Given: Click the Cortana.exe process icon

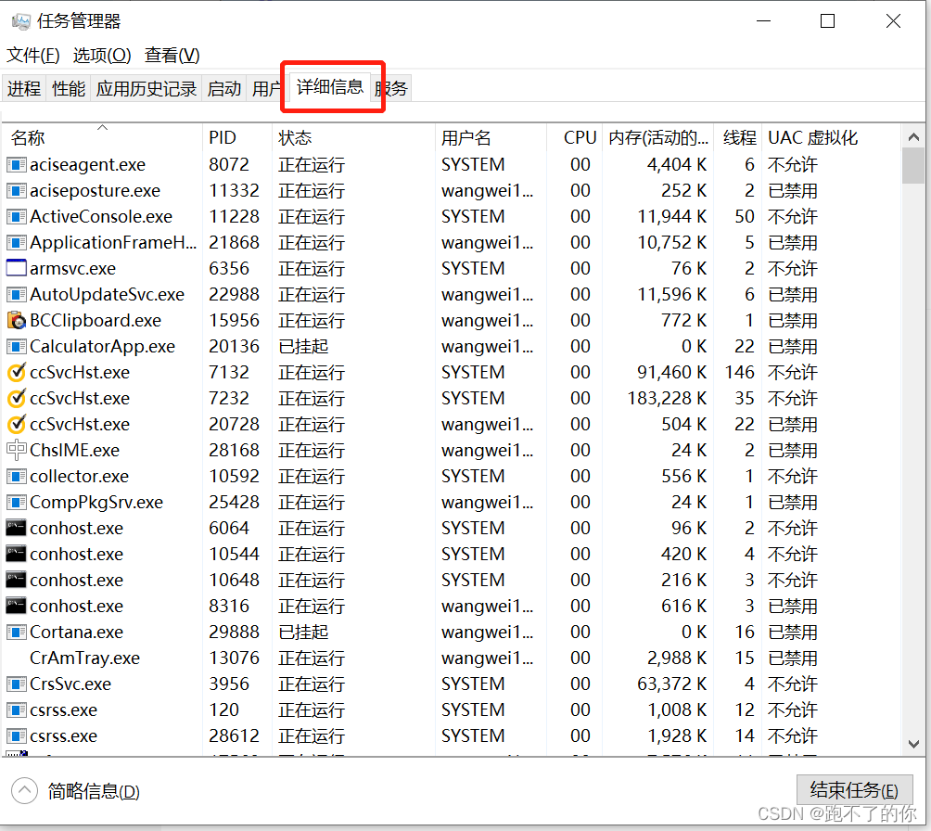Looking at the screenshot, I should (x=17, y=632).
